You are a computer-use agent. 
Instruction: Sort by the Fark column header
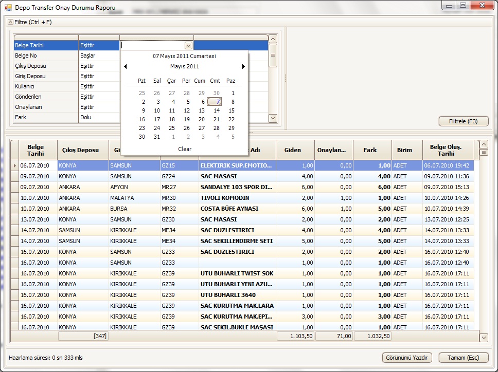pos(372,150)
